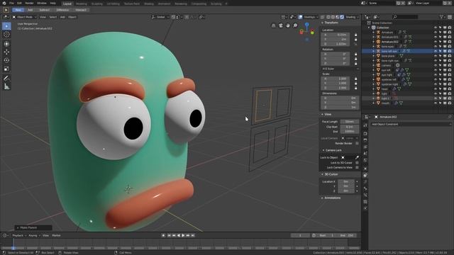Screen dimensions: 454x255
Task: Select the 3D Cursor tool
Action: pyautogui.click(x=6, y=35)
